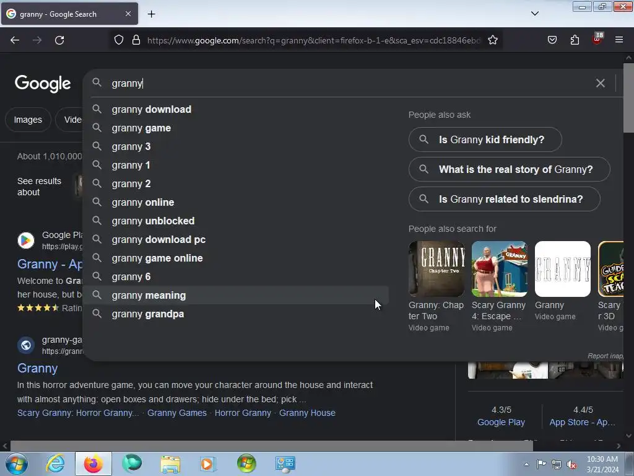Follow the Granny Games sitelink
The height and width of the screenshot is (476, 634).
[176, 413]
